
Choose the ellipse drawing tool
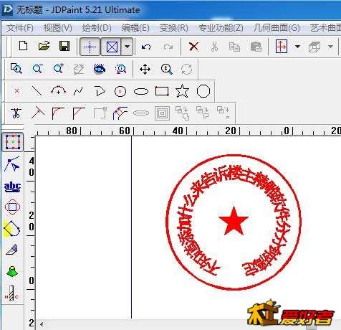(141, 91)
